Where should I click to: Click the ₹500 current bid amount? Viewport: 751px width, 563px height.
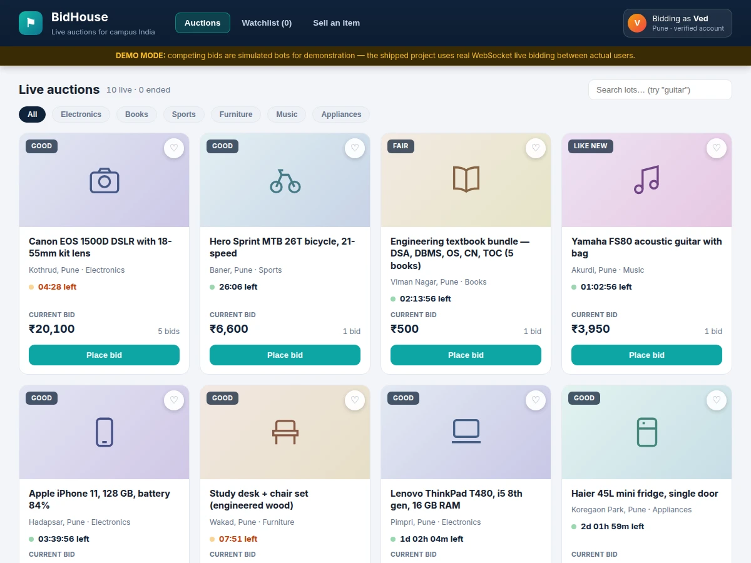coord(405,329)
